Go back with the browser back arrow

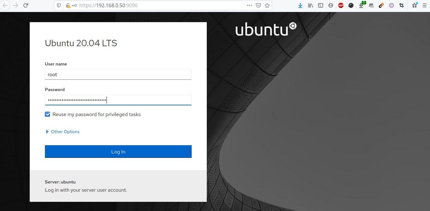tap(5, 5)
